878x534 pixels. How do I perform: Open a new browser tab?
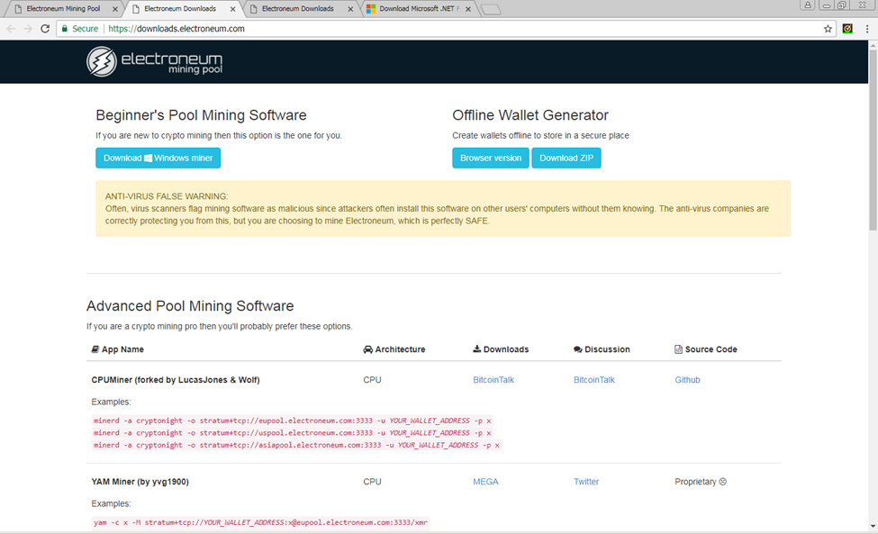(x=491, y=10)
